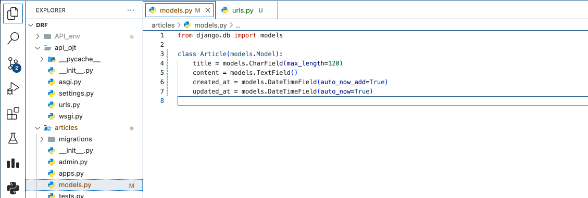588x198 pixels.
Task: Click line number 1 in gutter
Action: (x=161, y=35)
